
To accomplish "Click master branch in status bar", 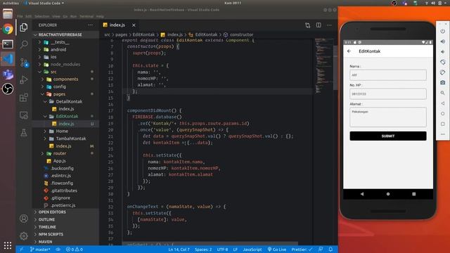I will [x=40, y=249].
